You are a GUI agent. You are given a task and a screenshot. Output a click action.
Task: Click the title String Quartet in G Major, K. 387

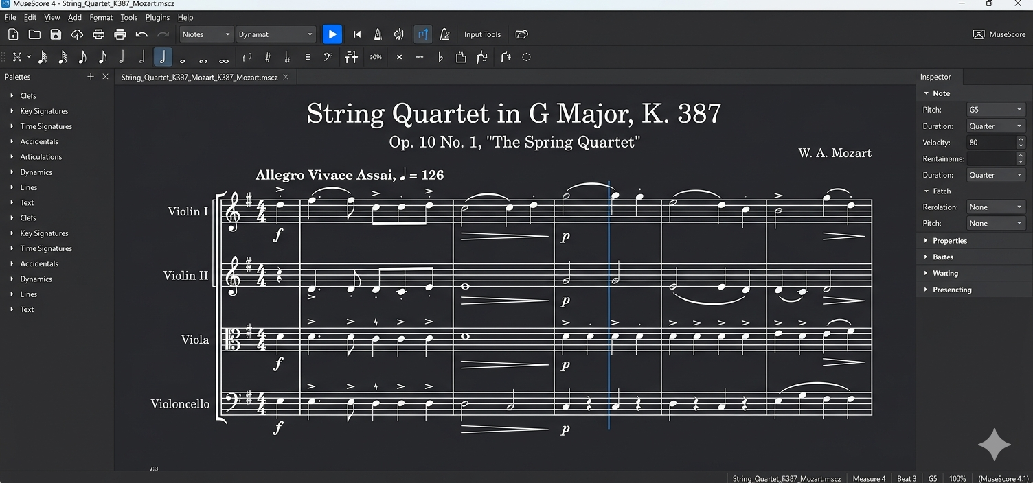pos(514,113)
